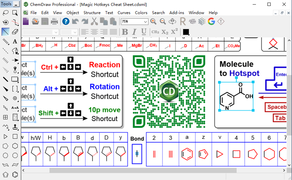Toggle Underline text formatting
Image resolution: width=292 pixels, height=180 pixels.
tap(144, 32)
